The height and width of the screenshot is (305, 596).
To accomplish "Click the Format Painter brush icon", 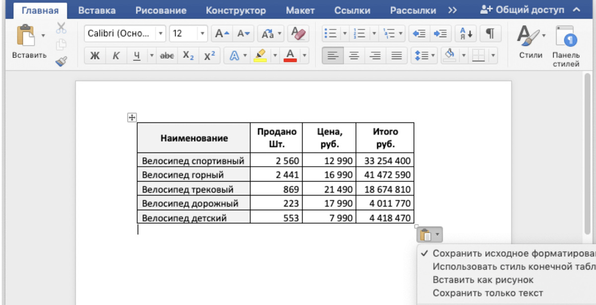I will pos(61,61).
